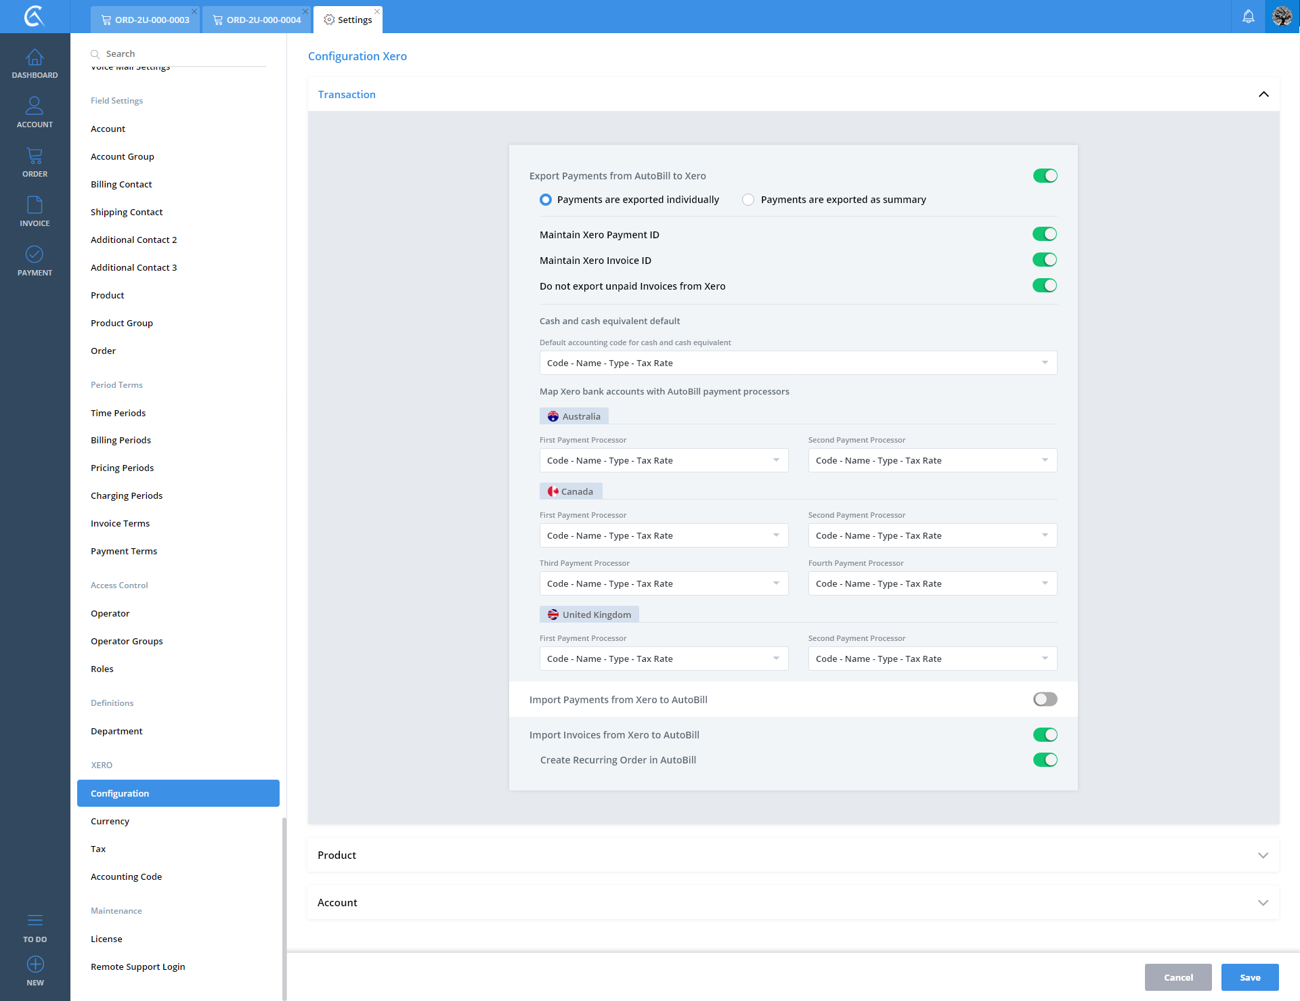Click the New plus icon

tap(35, 964)
